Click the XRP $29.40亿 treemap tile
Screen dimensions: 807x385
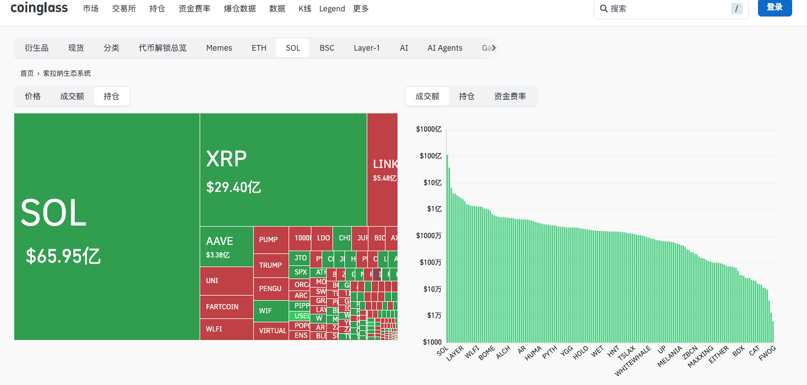pyautogui.click(x=283, y=170)
